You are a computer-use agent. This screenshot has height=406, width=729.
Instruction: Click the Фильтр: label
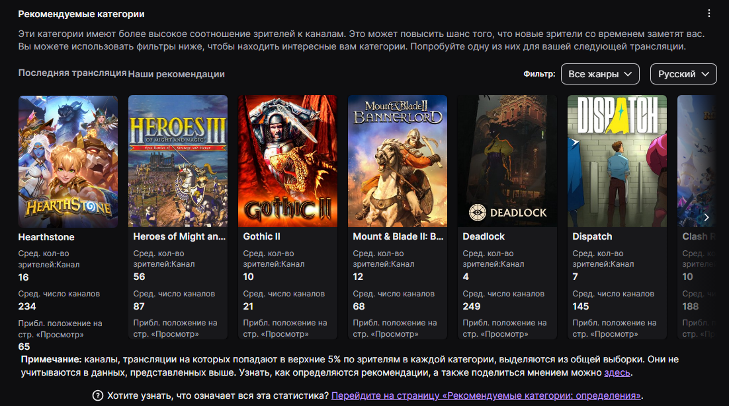(539, 74)
